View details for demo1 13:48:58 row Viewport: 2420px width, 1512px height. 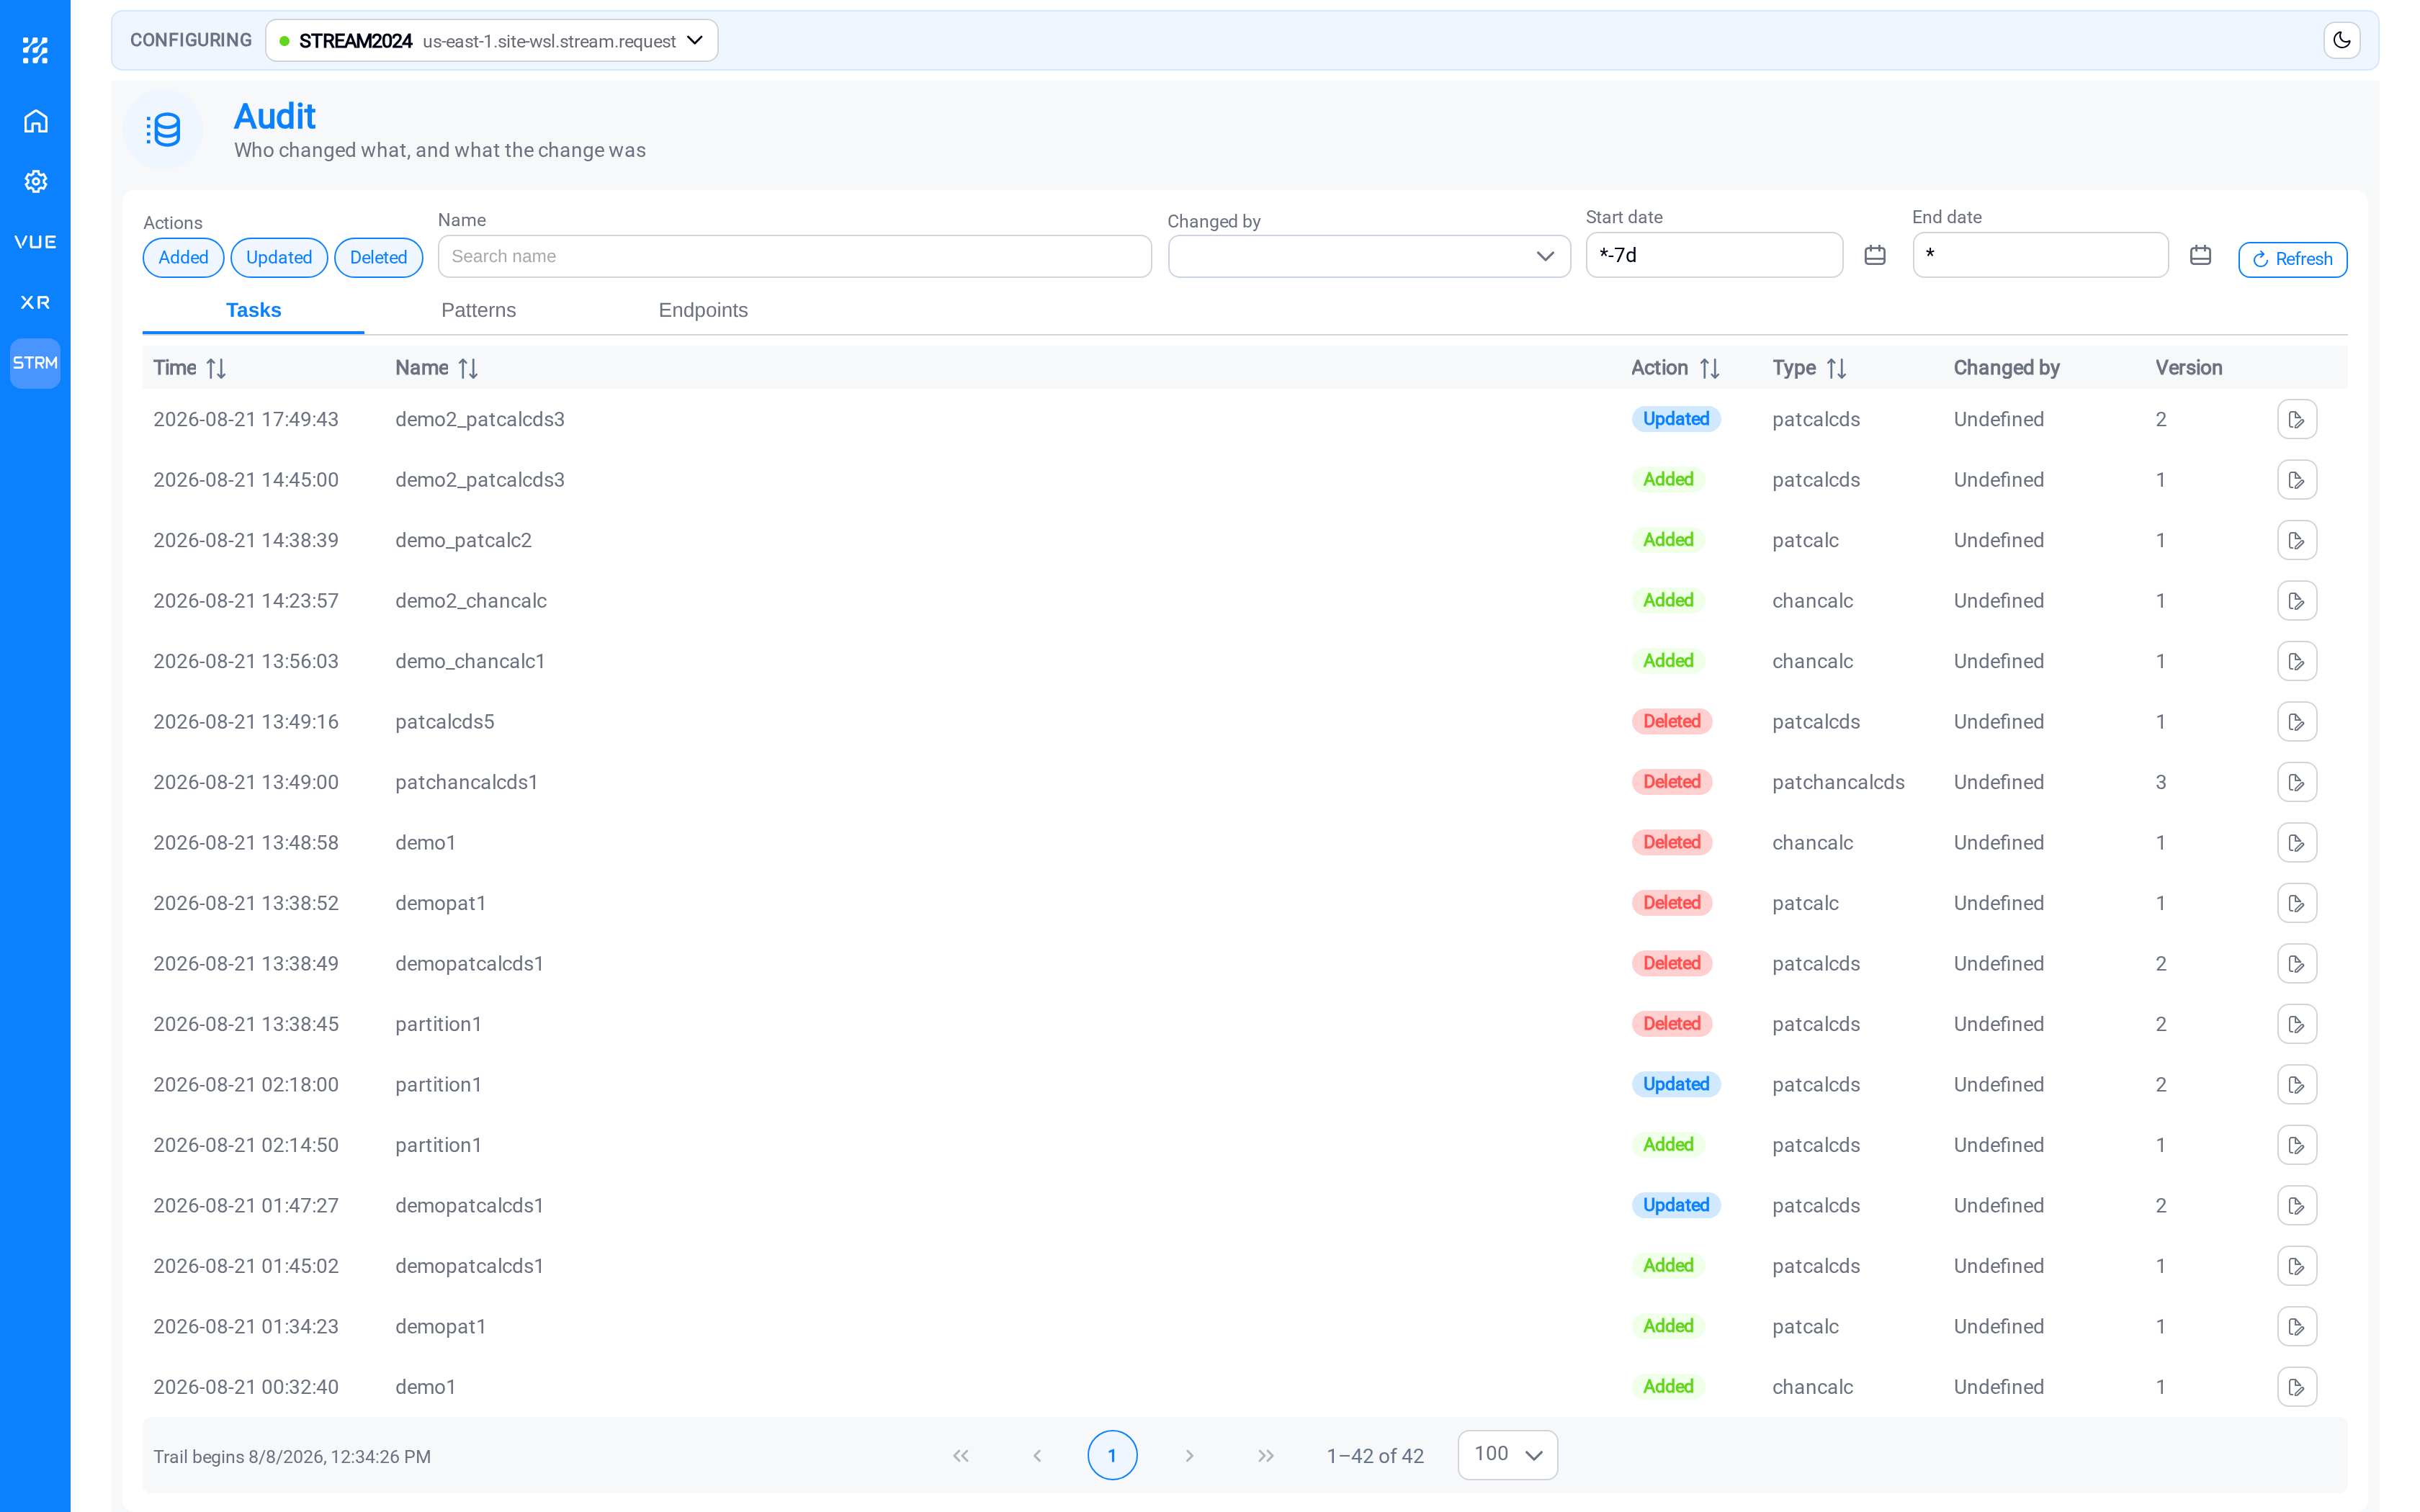click(x=2297, y=843)
